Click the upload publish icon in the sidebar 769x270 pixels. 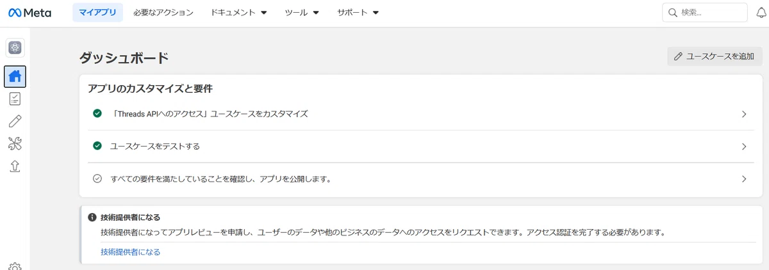tap(15, 166)
